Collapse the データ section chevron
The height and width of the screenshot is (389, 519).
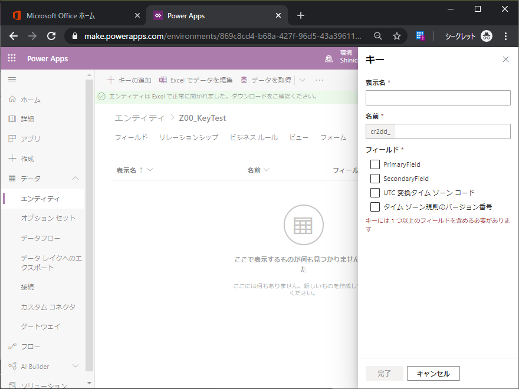(75, 178)
